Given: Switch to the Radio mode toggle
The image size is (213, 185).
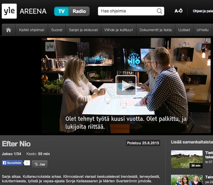Looking at the screenshot, I should (x=79, y=11).
